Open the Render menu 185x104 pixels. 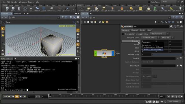14,2
